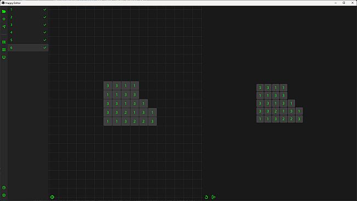This screenshot has width=357, height=201.
Task: Open the grid view icon in the sidebar
Action: pyautogui.click(x=4, y=49)
